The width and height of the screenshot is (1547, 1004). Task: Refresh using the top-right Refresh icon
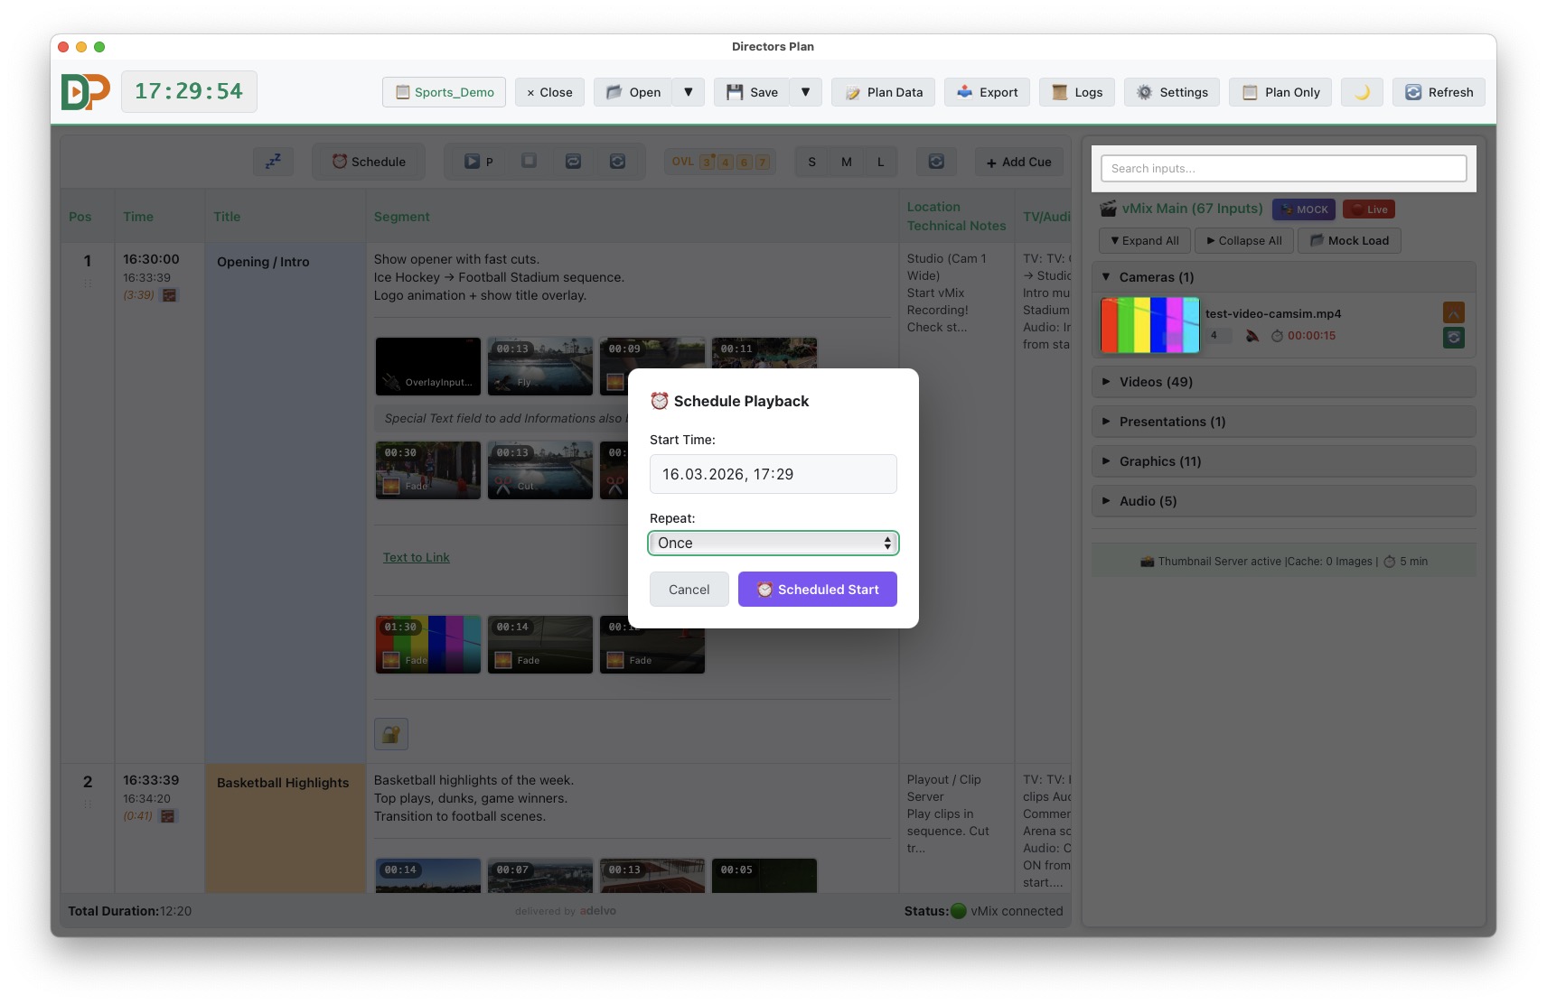[x=1439, y=91]
